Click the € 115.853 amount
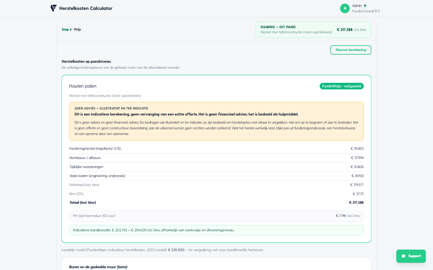This screenshot has height=270, width=433. pos(357,148)
